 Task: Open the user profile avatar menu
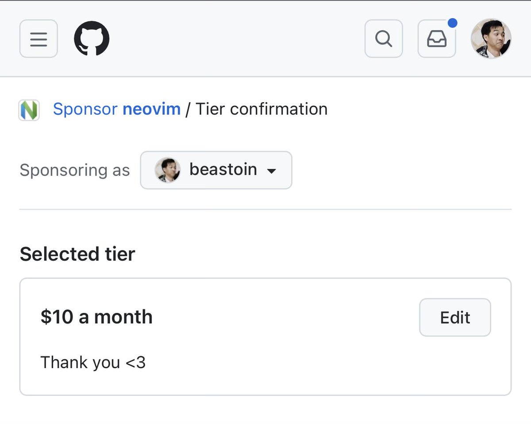coord(491,39)
